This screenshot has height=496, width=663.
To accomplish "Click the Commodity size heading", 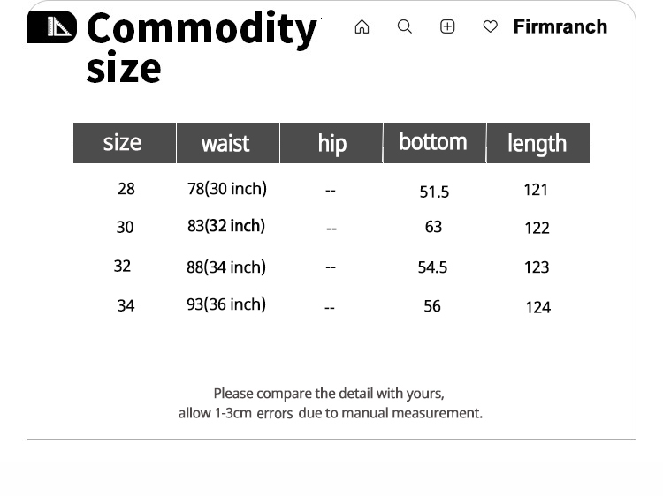I will 201,48.
